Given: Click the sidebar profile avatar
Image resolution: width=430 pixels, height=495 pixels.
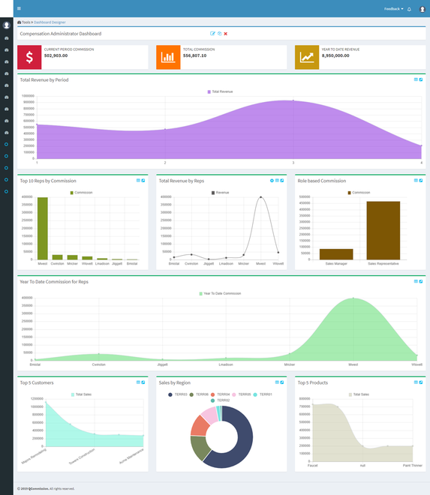Looking at the screenshot, I should tap(6, 25).
